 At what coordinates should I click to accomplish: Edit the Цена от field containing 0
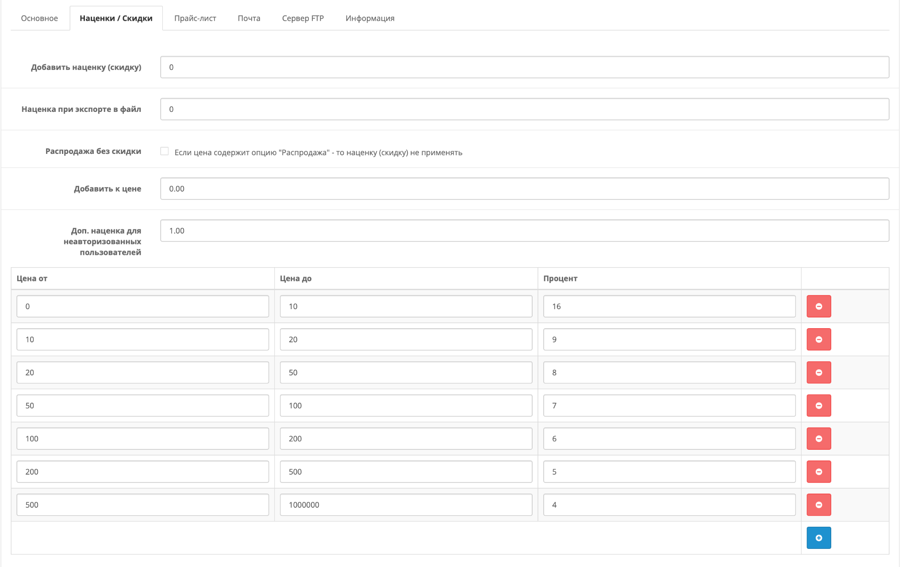point(142,306)
